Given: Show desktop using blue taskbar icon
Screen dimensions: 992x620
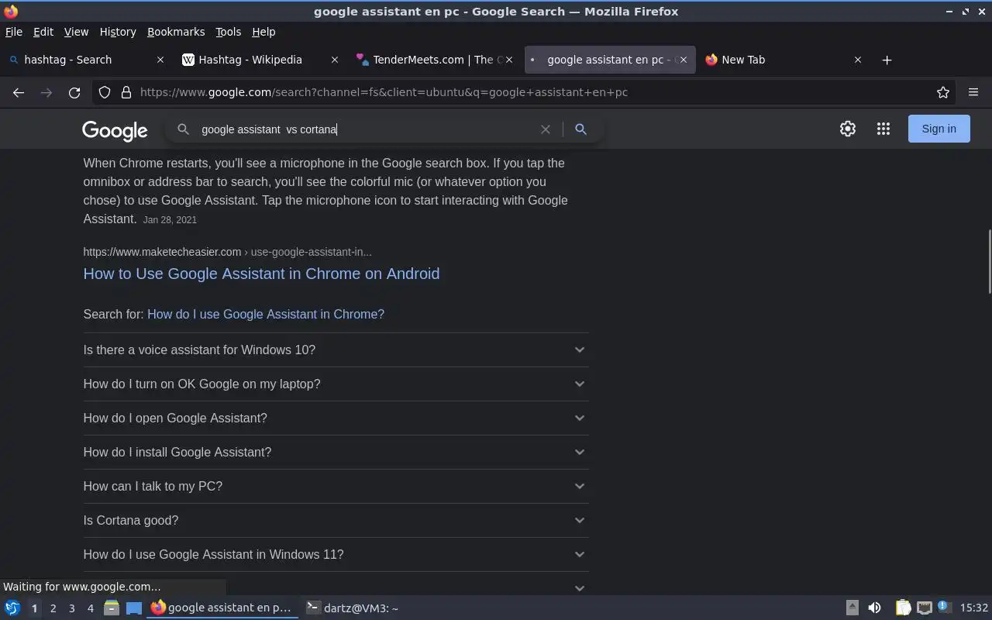Looking at the screenshot, I should pos(134,608).
